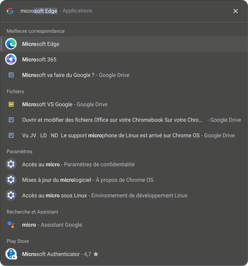Screen dimensions: 248x266
Task: Click gear icon beside Mises à jour du micrologiciel
Action: (11, 180)
